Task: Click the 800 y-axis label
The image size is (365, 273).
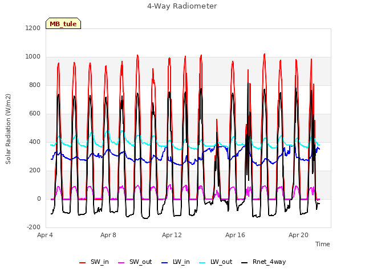Action: pyautogui.click(x=35, y=85)
